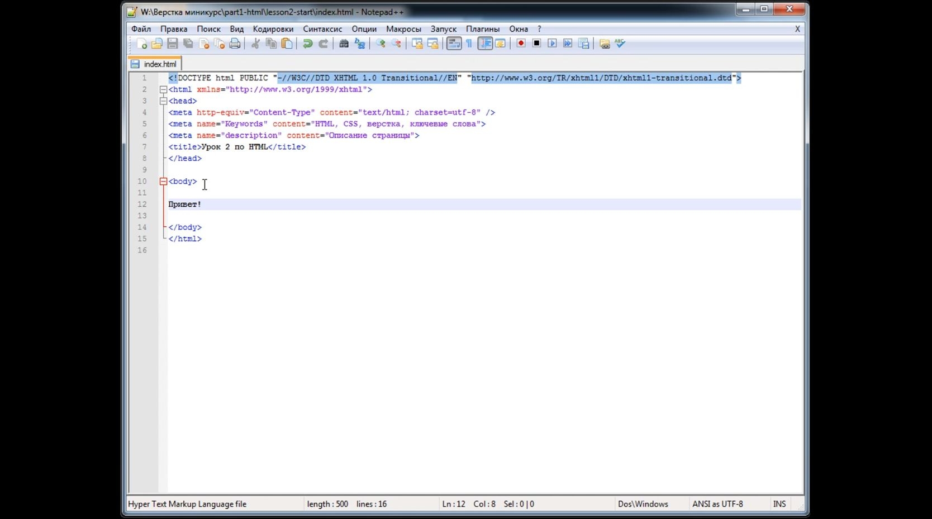Run the macro multiple times icon
The width and height of the screenshot is (932, 519).
tap(568, 44)
